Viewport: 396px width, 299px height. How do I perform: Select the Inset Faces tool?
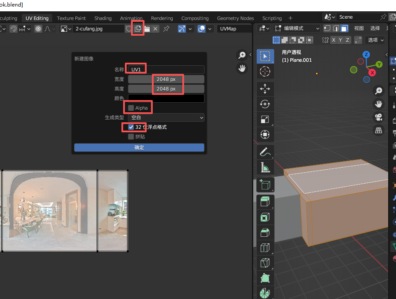pos(265,217)
